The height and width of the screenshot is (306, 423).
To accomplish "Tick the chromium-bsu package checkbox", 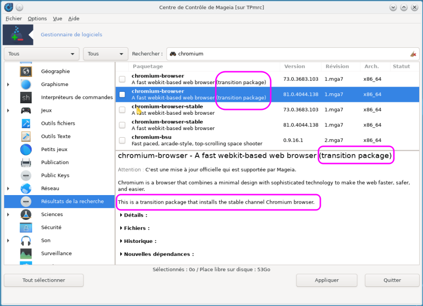I will [x=122, y=141].
